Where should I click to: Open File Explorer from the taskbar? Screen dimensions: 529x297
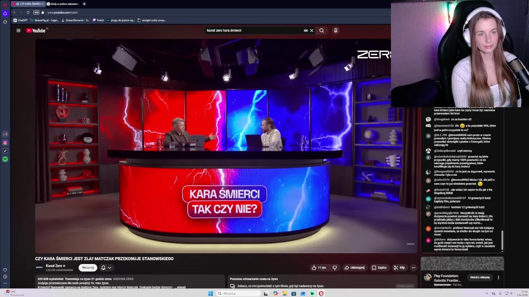285,294
